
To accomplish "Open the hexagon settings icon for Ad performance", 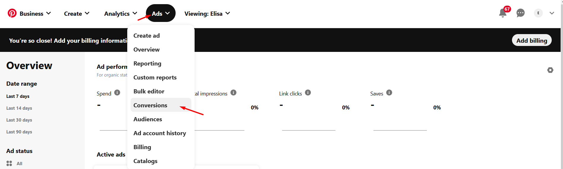I will (550, 70).
